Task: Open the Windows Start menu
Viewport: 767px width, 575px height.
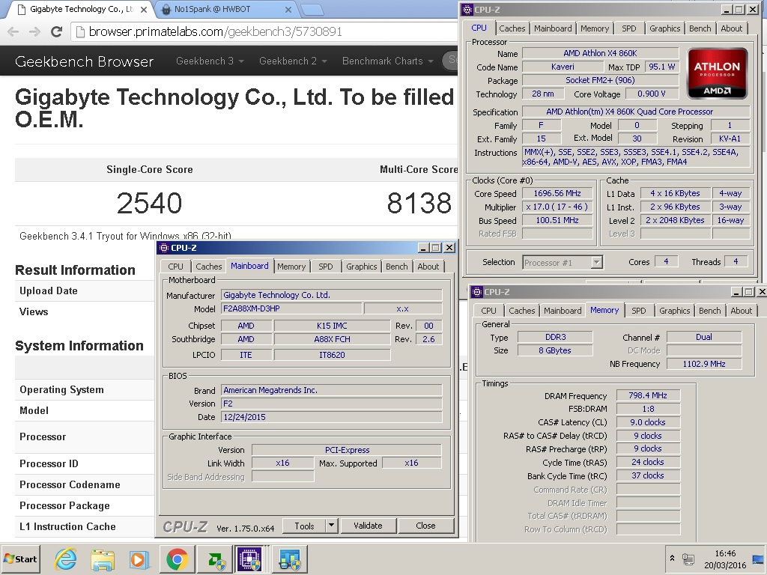Action: coord(21,559)
